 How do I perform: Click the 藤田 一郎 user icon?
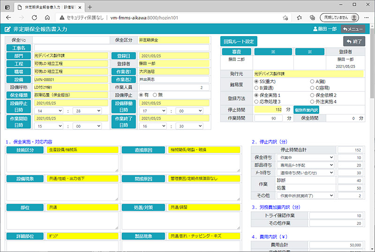[x=315, y=29]
